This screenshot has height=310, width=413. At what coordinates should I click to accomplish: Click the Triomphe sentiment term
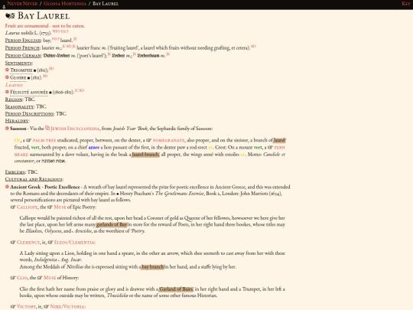21,70
